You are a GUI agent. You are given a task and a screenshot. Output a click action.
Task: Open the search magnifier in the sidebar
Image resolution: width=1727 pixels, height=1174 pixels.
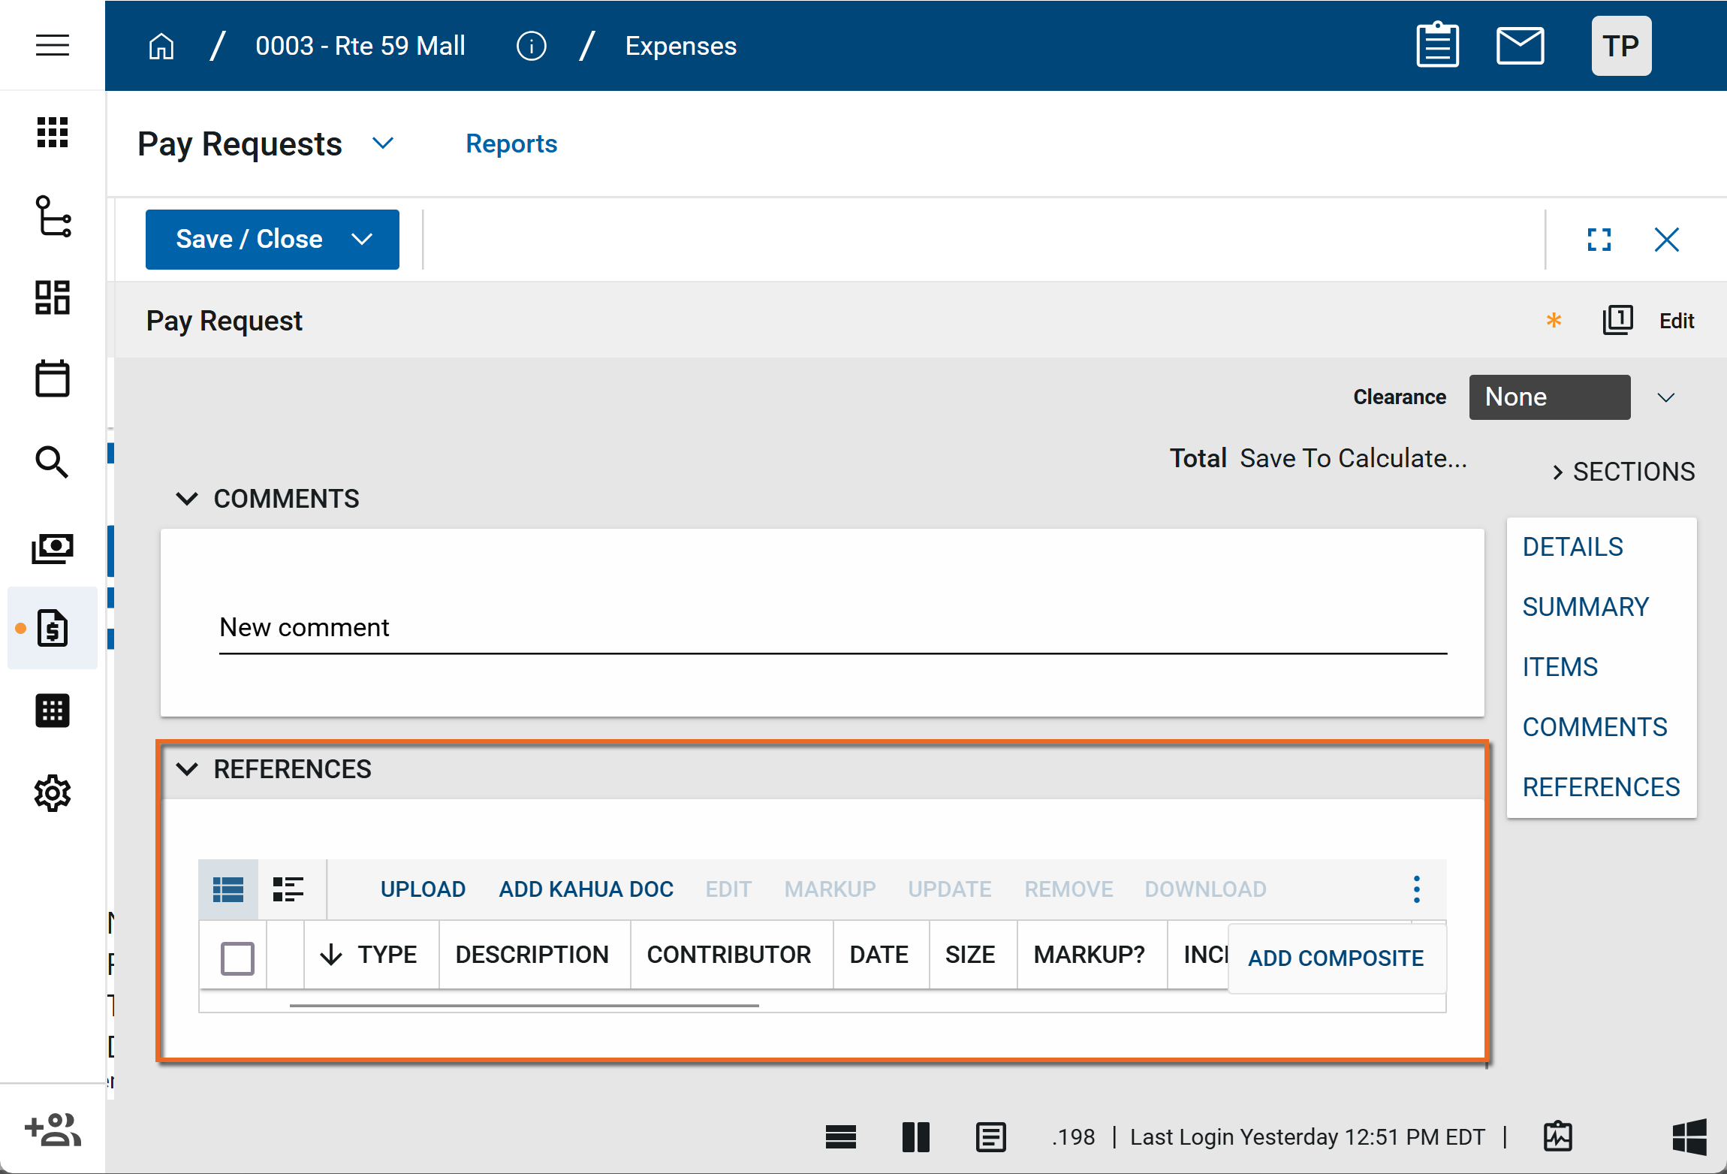click(52, 462)
